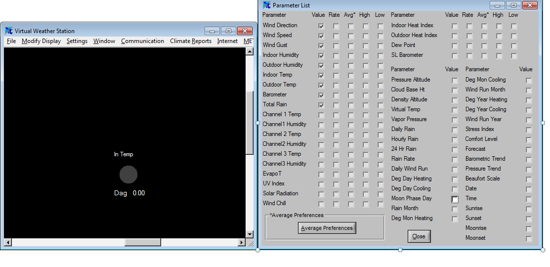Image resolution: width=550 pixels, height=267 pixels.
Task: Uncheck the Wind Direction Value checkbox
Action: (321, 26)
